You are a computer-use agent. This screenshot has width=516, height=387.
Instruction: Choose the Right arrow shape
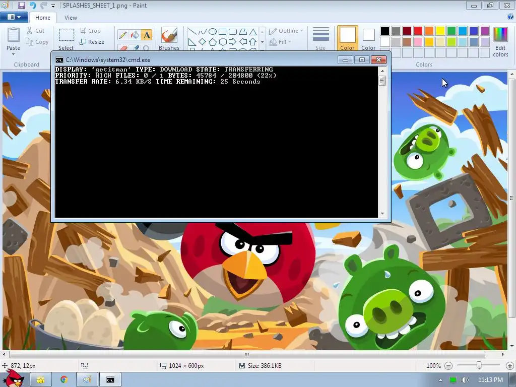pos(233,42)
